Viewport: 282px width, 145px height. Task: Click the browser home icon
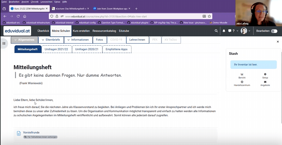(25, 16)
